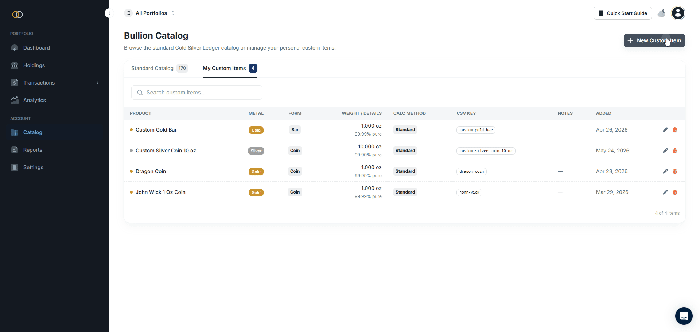
Task: Edit the Dragon Coin item
Action: tap(665, 171)
